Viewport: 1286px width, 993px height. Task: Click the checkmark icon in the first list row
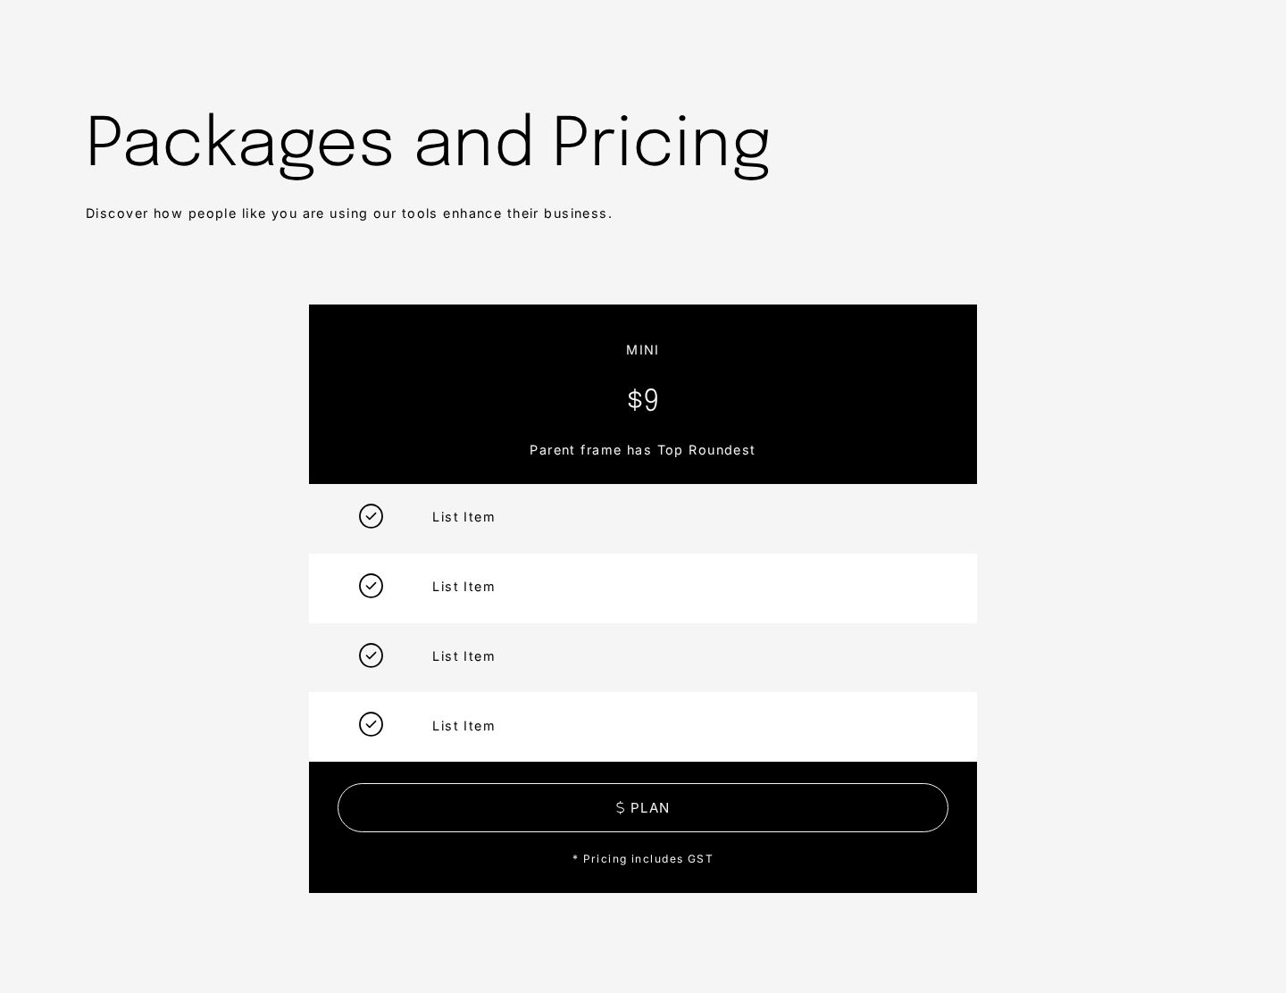(x=371, y=516)
